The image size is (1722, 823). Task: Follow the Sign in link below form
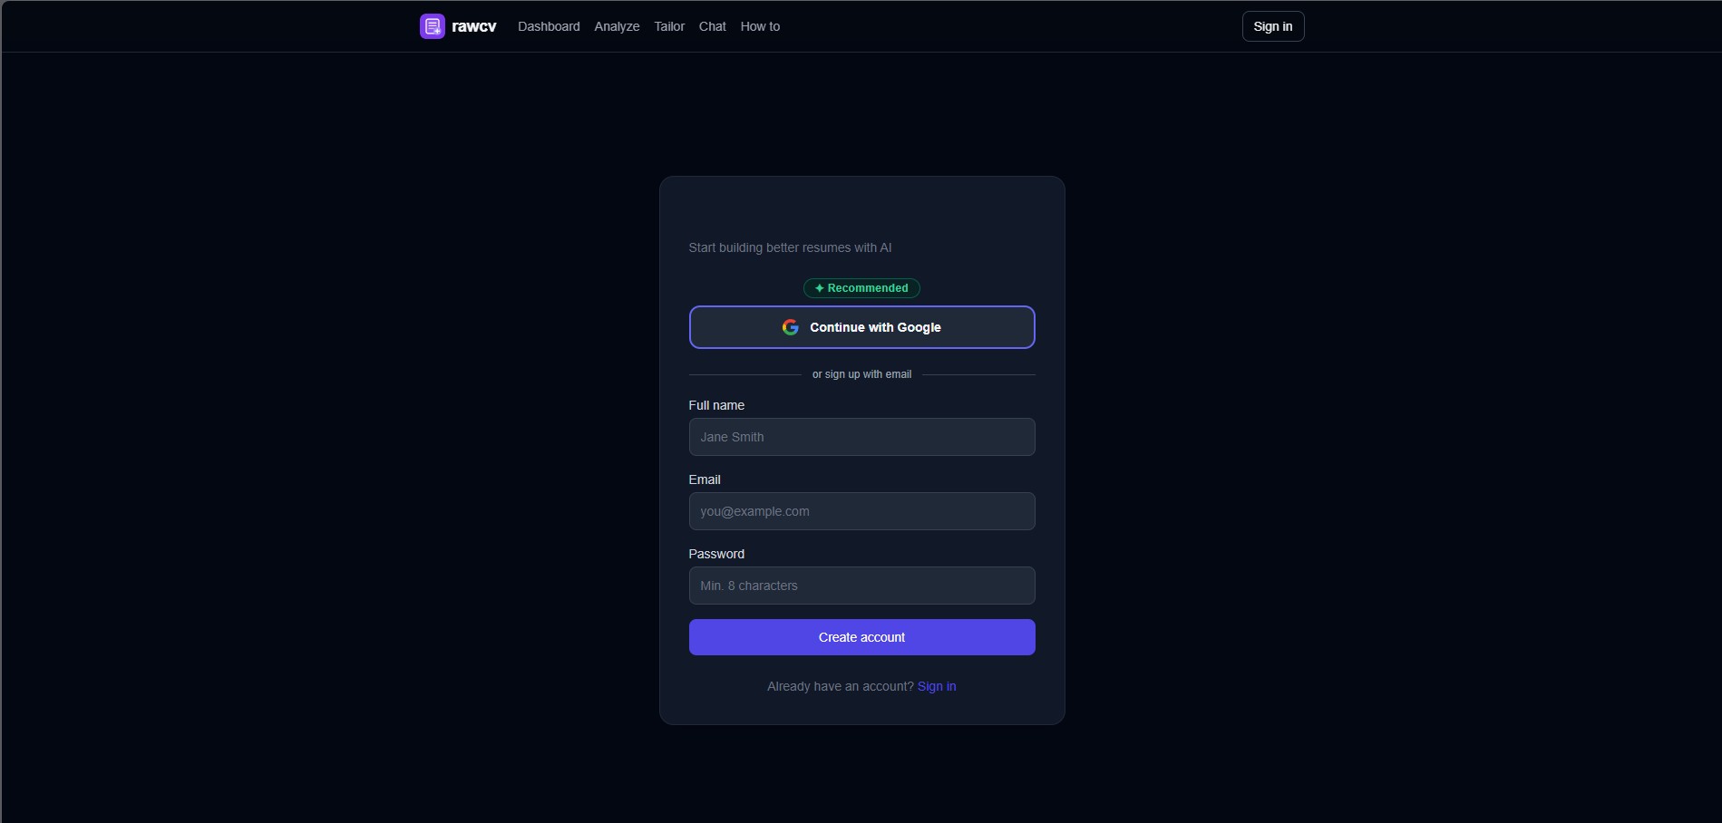937,686
